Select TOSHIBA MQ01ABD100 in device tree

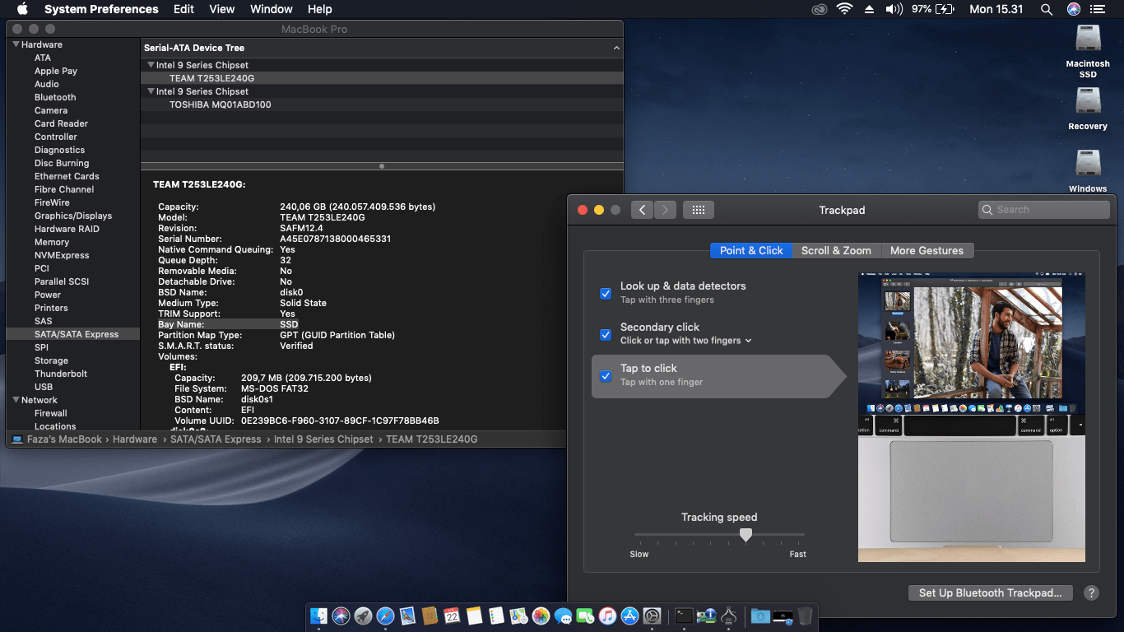click(x=220, y=105)
